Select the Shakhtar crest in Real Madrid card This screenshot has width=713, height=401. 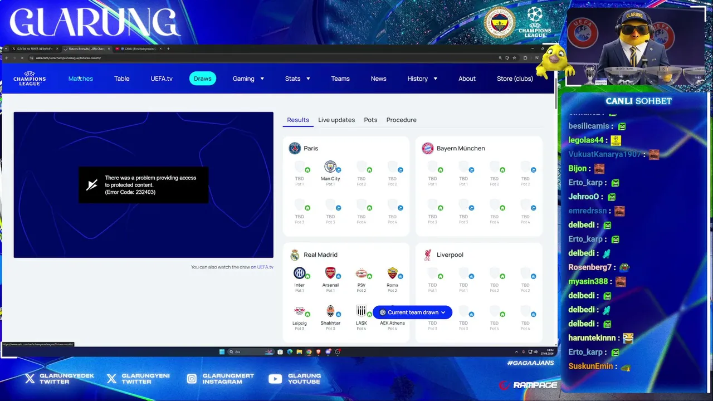330,311
